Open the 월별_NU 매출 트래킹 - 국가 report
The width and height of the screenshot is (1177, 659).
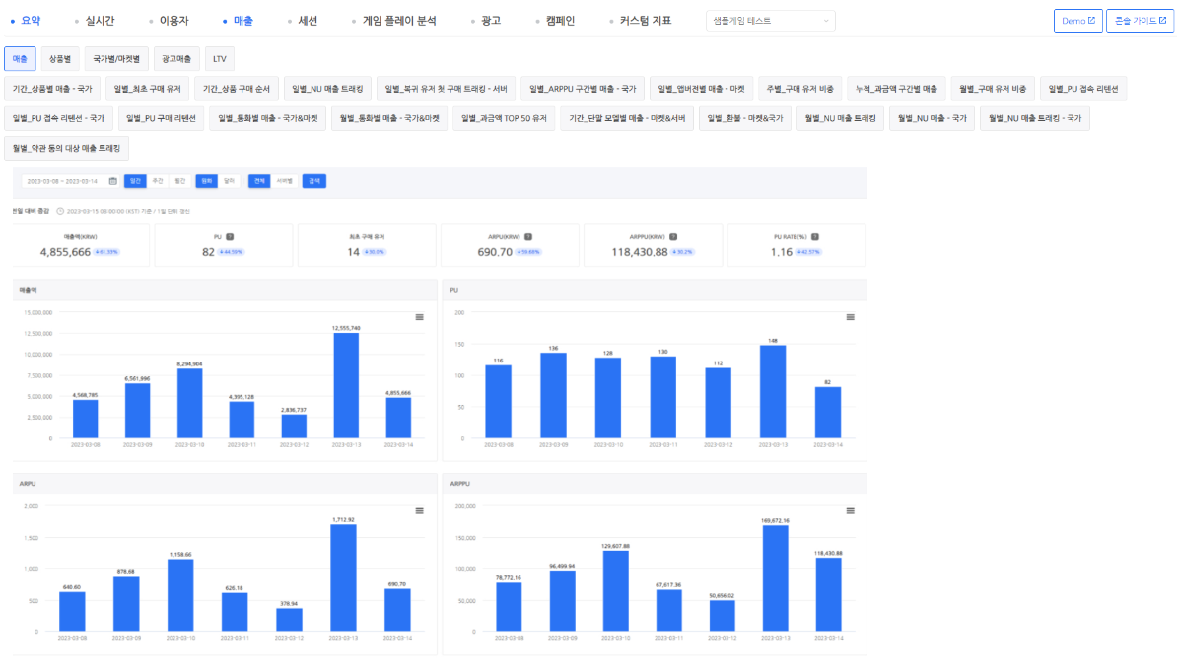click(x=1035, y=118)
